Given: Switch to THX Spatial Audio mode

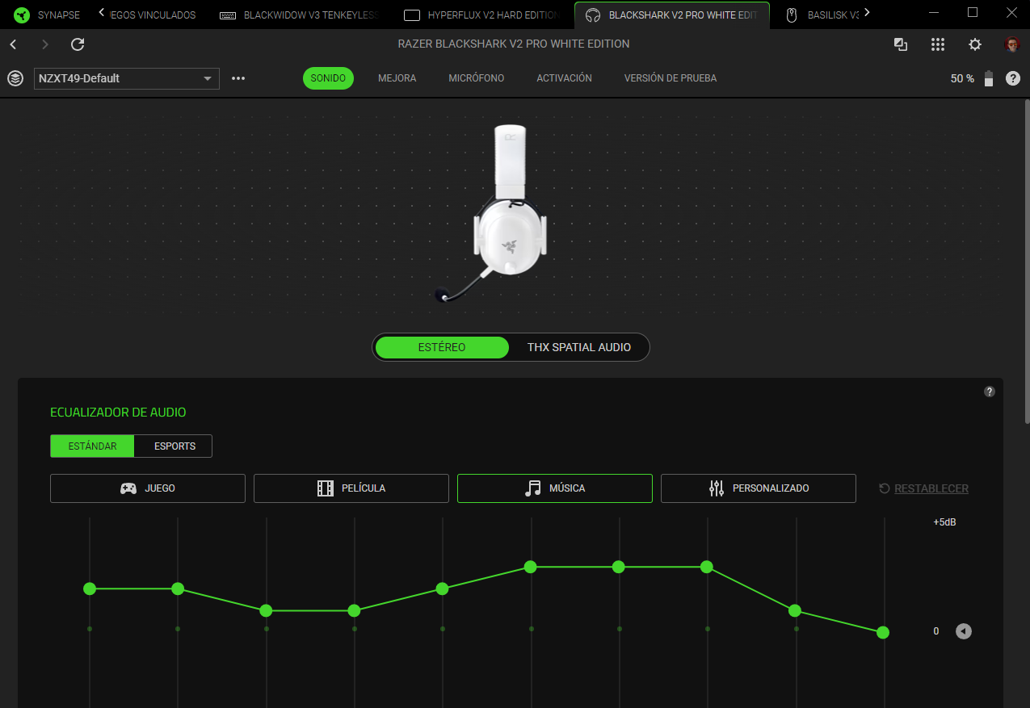Looking at the screenshot, I should [578, 347].
